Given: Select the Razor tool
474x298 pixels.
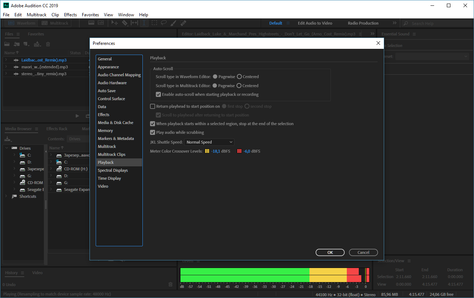Looking at the screenshot, I should pos(125,23).
